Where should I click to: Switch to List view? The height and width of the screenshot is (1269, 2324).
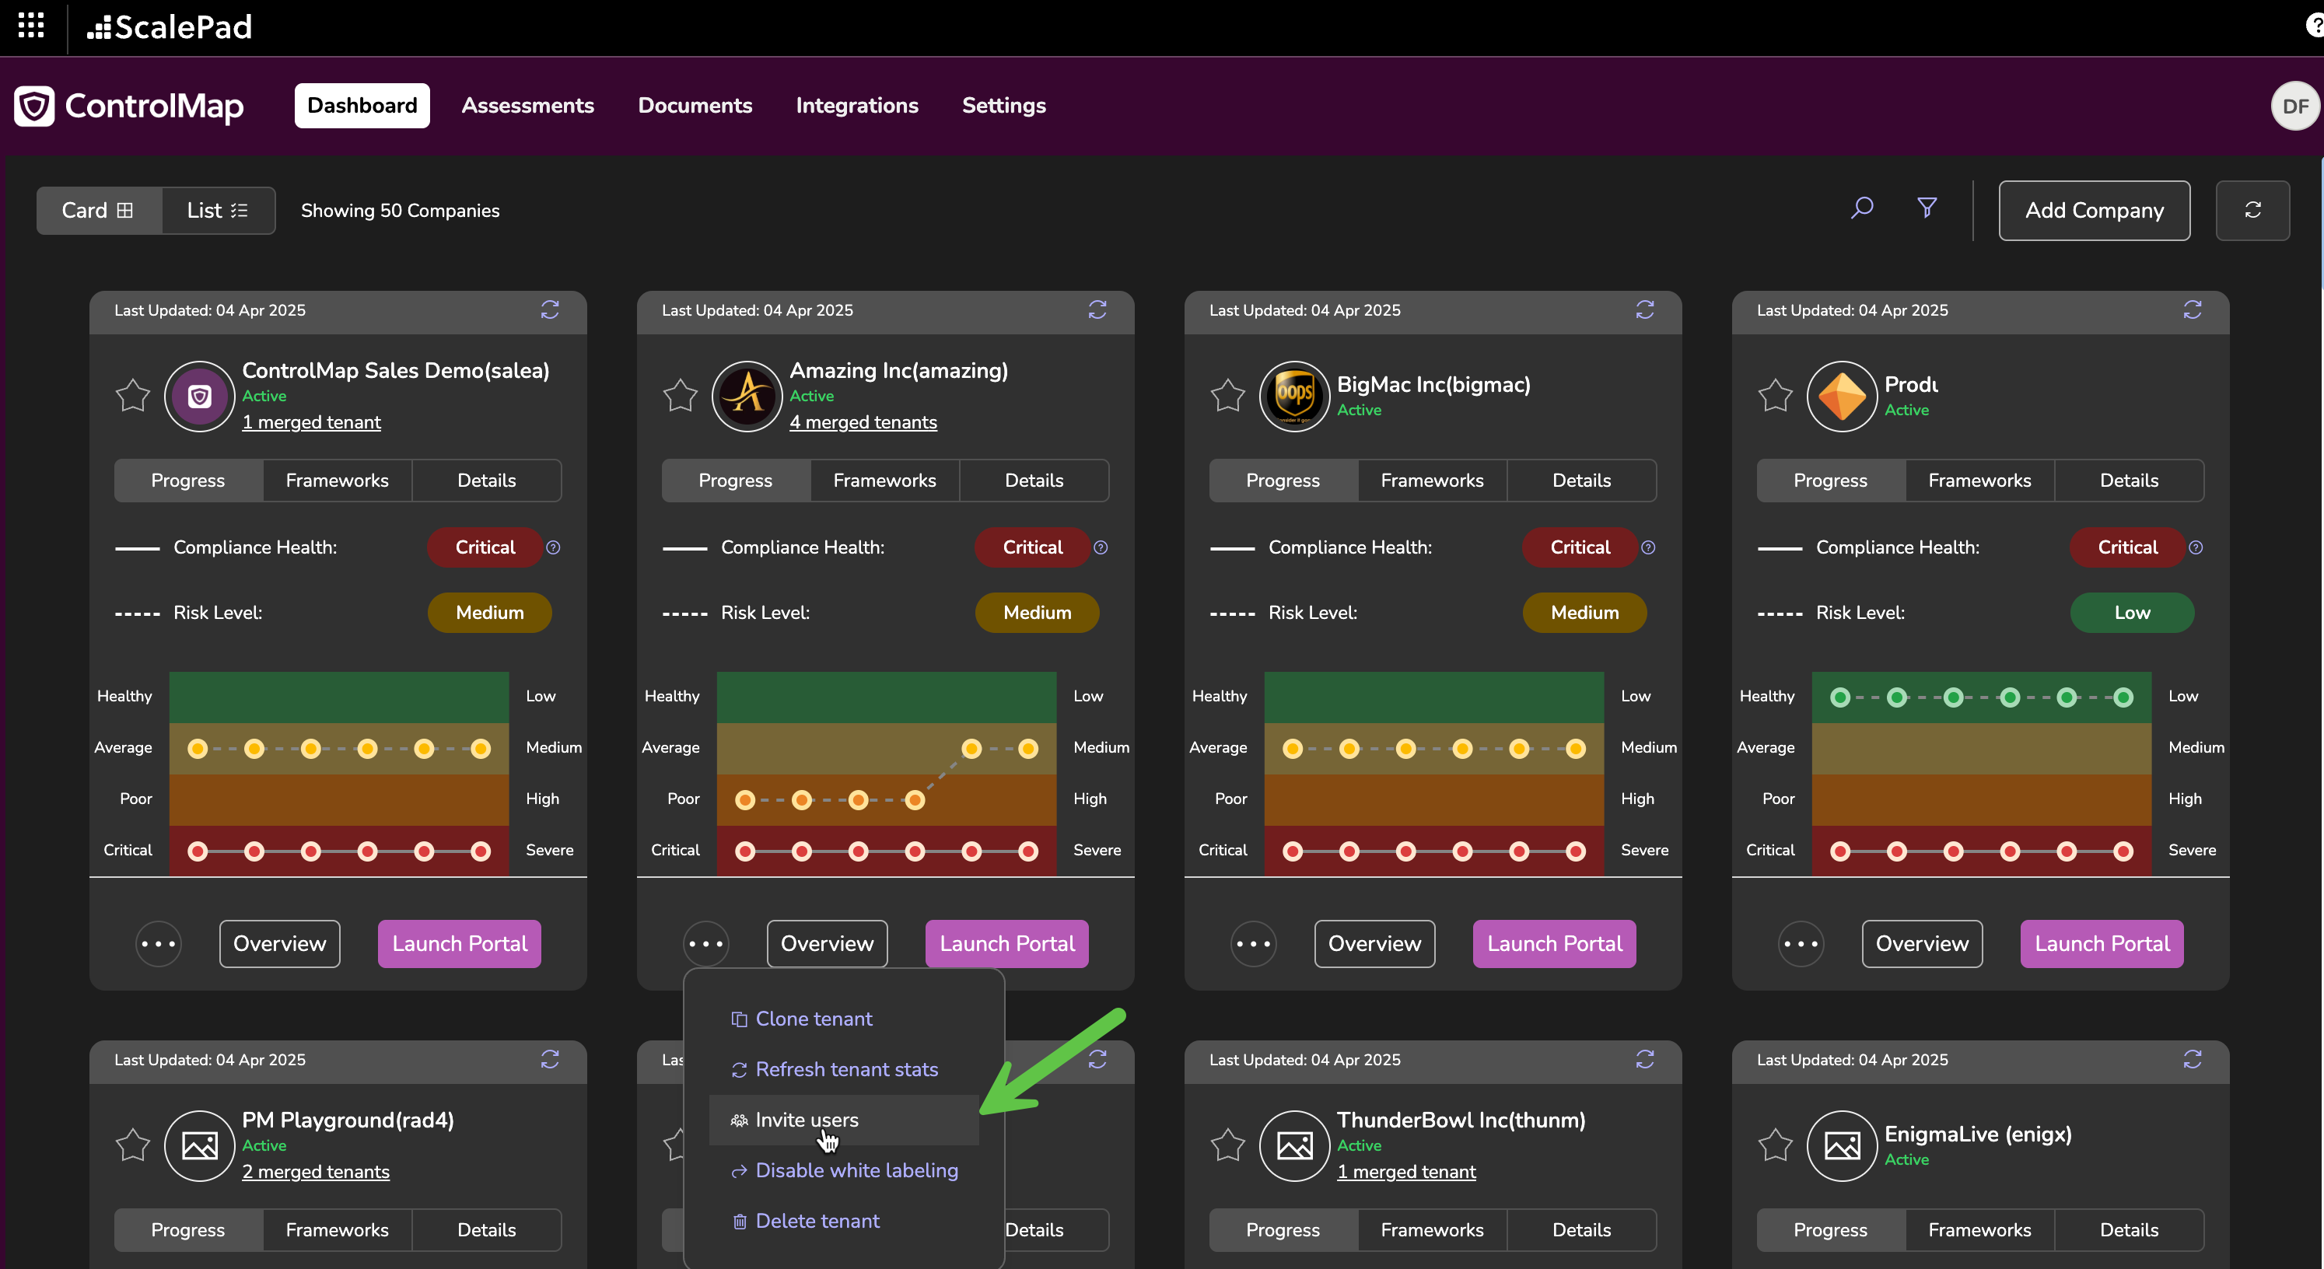pyautogui.click(x=218, y=210)
